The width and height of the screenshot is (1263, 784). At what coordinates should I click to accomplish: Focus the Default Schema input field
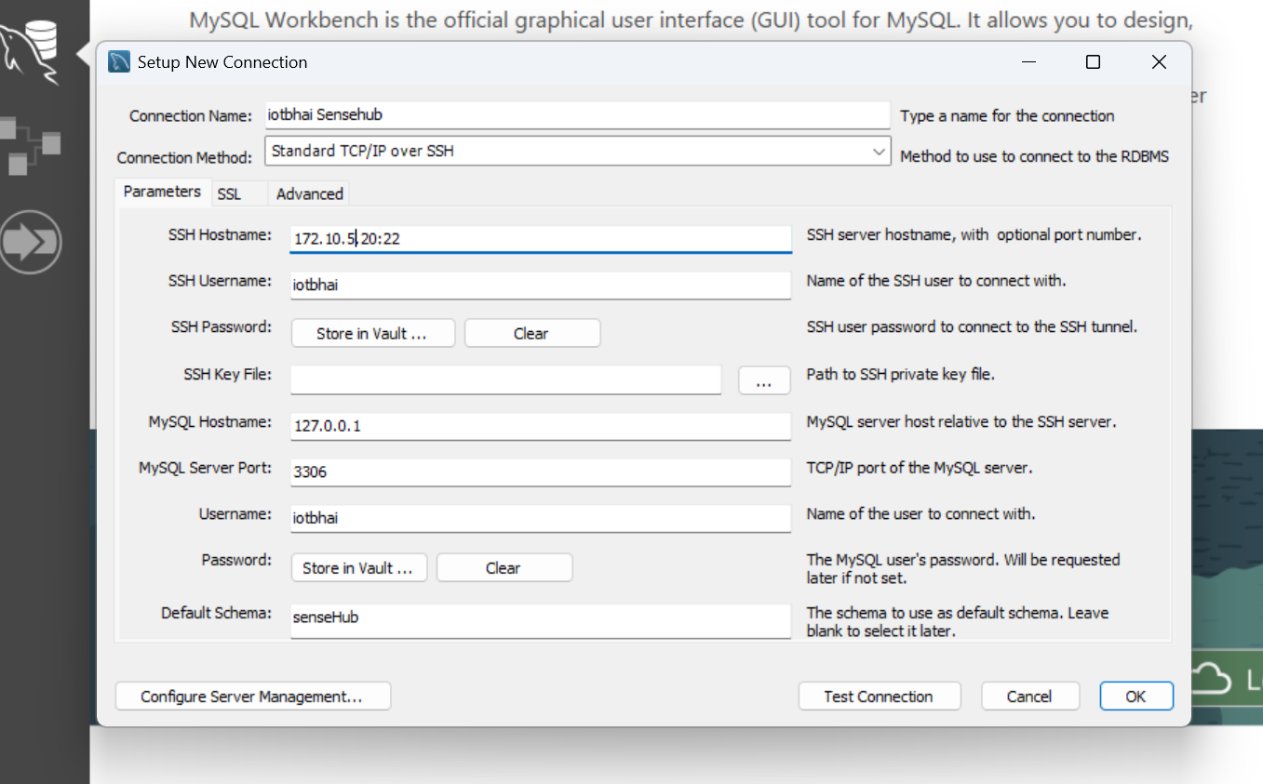click(x=540, y=618)
